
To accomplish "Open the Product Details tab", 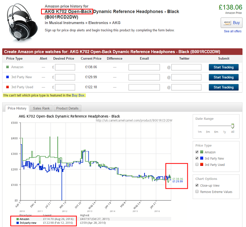I will tap(67, 108).
